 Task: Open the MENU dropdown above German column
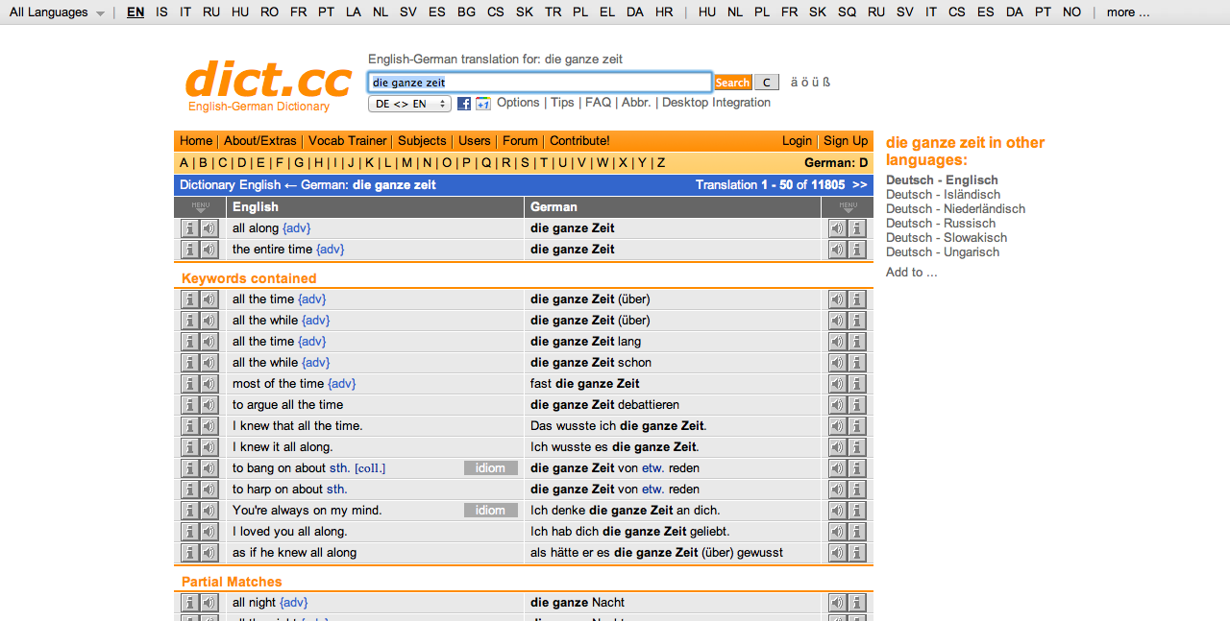pyautogui.click(x=848, y=206)
